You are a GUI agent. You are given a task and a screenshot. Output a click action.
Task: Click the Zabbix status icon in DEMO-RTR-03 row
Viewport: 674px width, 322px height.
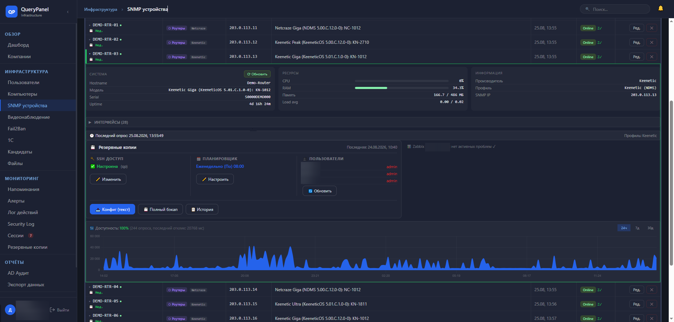[600, 57]
